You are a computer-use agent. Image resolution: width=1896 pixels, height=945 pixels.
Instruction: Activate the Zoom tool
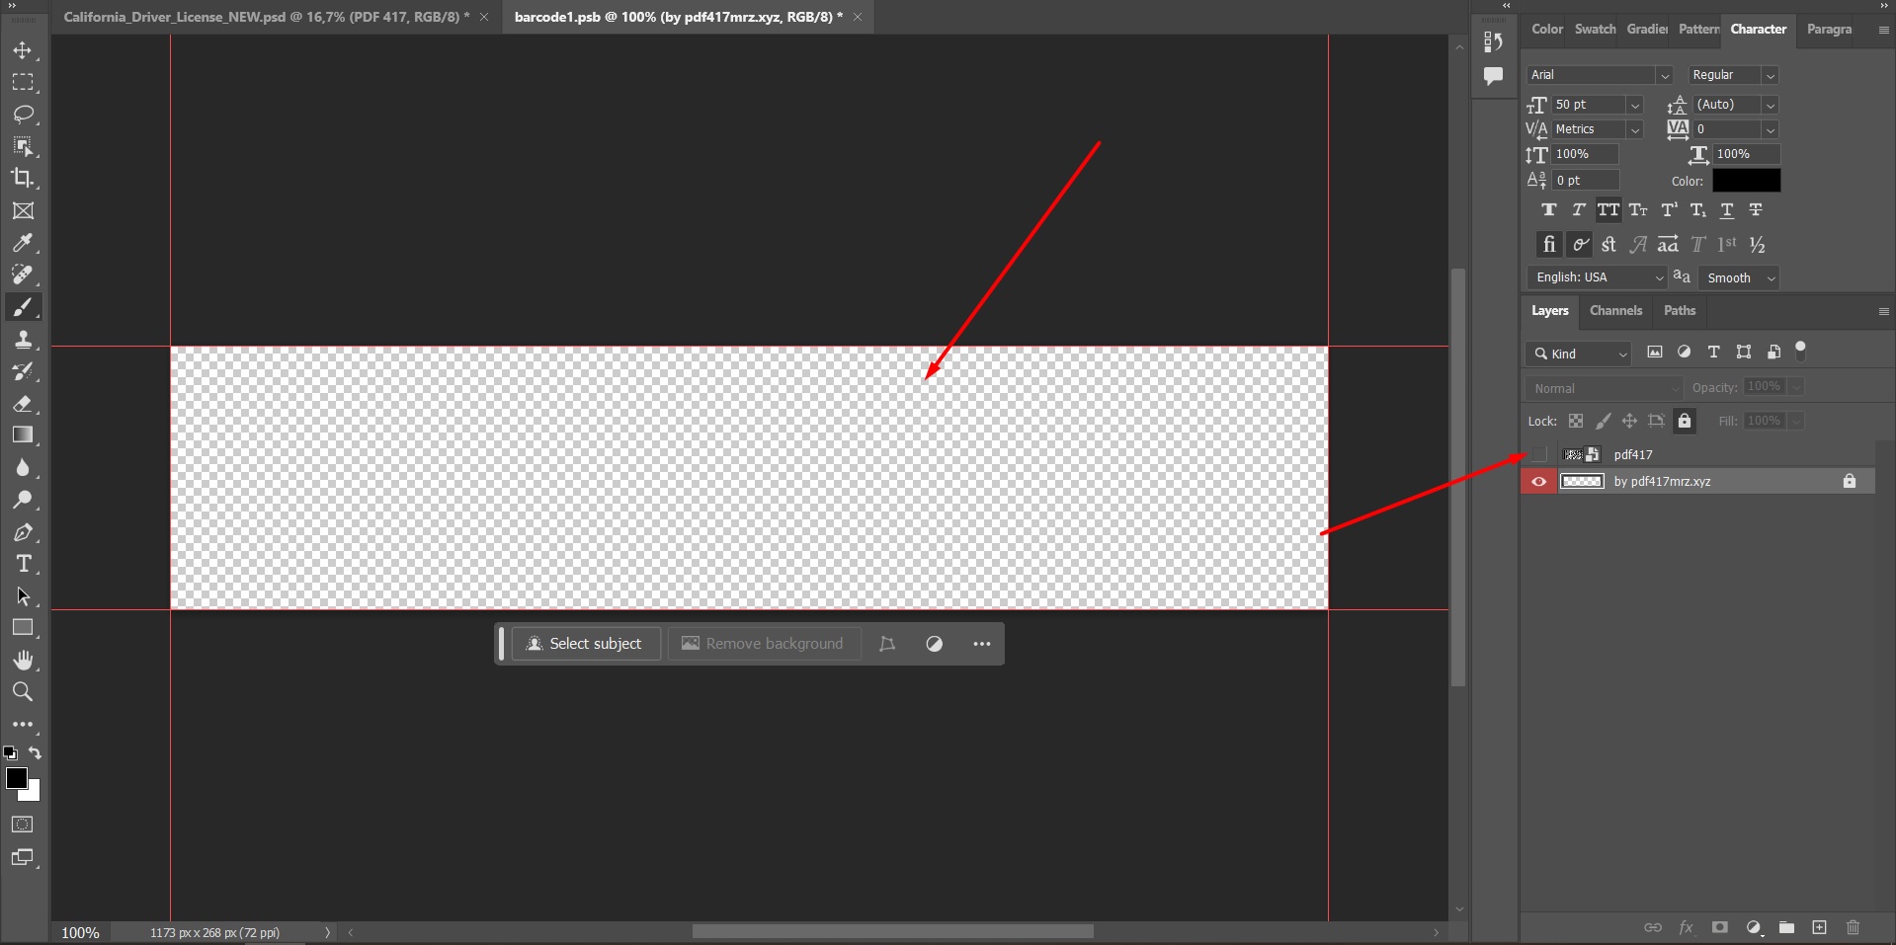(x=23, y=692)
